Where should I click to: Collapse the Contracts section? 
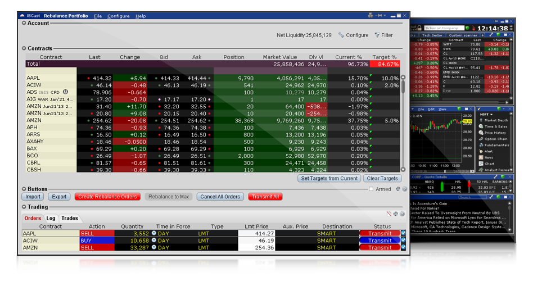coord(24,48)
